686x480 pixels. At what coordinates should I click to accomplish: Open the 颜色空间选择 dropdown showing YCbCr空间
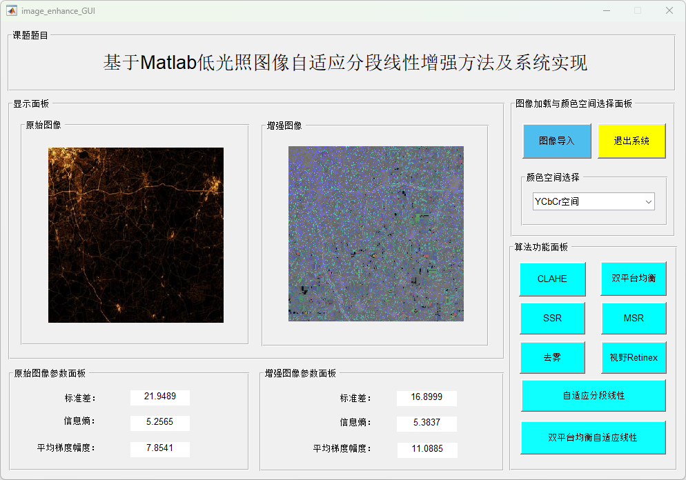594,201
